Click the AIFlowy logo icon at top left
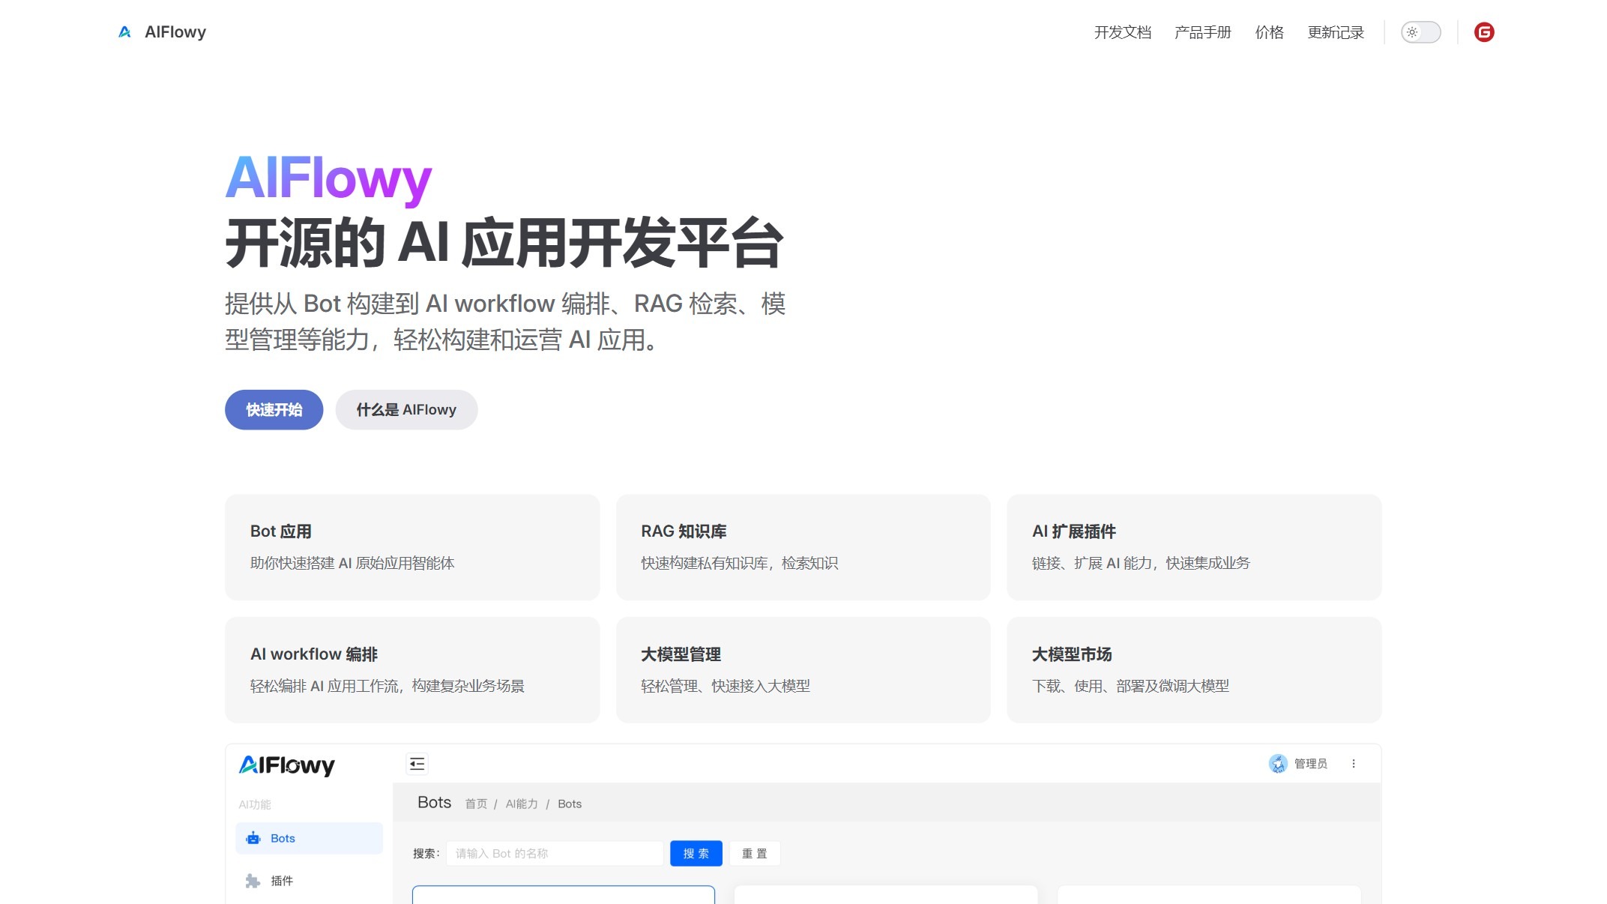 (x=124, y=31)
